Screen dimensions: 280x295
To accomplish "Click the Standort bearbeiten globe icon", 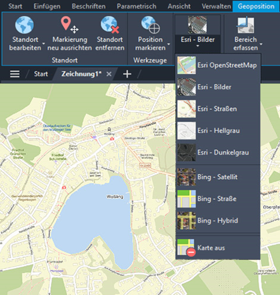I will tap(25, 25).
